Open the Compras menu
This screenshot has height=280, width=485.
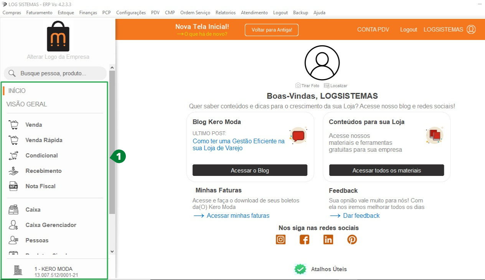[12, 13]
